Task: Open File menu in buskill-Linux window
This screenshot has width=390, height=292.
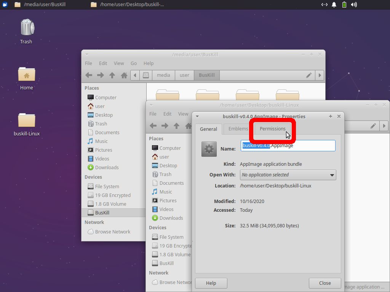Action: click(153, 114)
